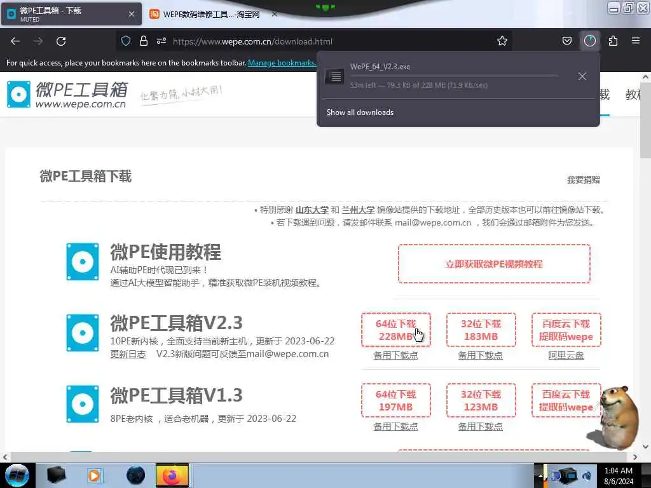Go back with the browser back arrow

(x=15, y=41)
